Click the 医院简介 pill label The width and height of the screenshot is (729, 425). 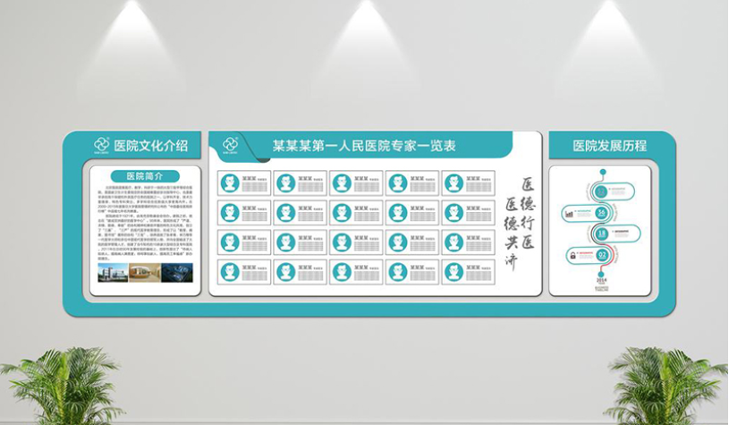(x=146, y=175)
